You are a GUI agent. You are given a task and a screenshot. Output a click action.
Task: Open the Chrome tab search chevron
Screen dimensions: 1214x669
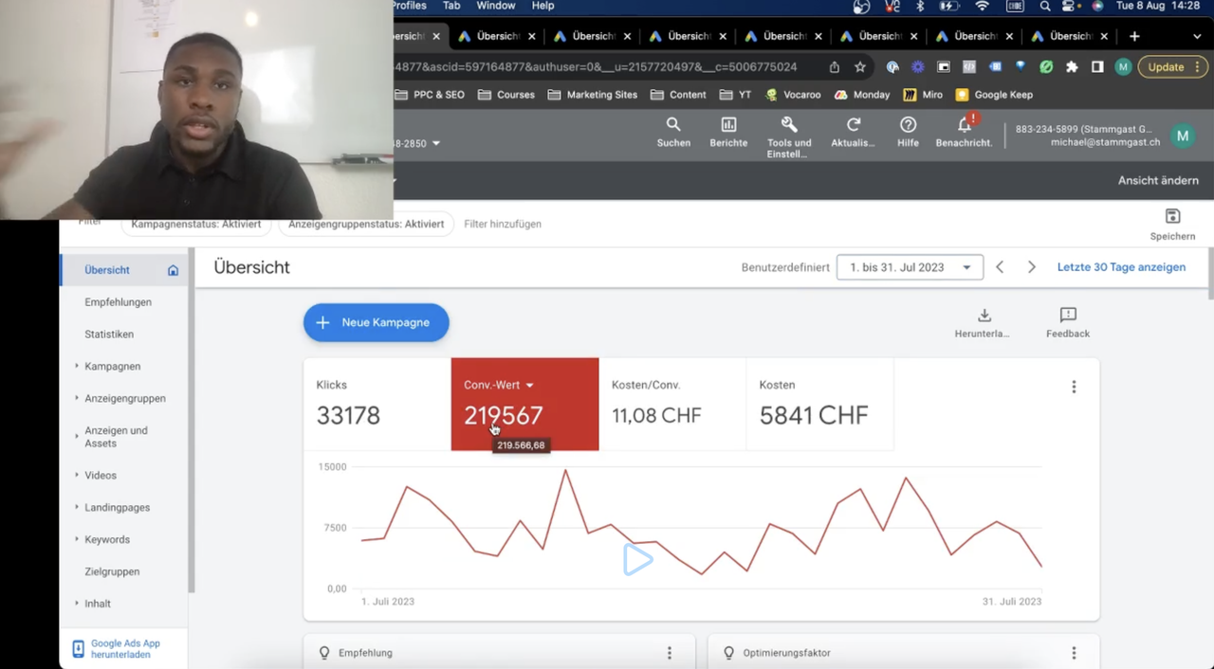[1199, 36]
